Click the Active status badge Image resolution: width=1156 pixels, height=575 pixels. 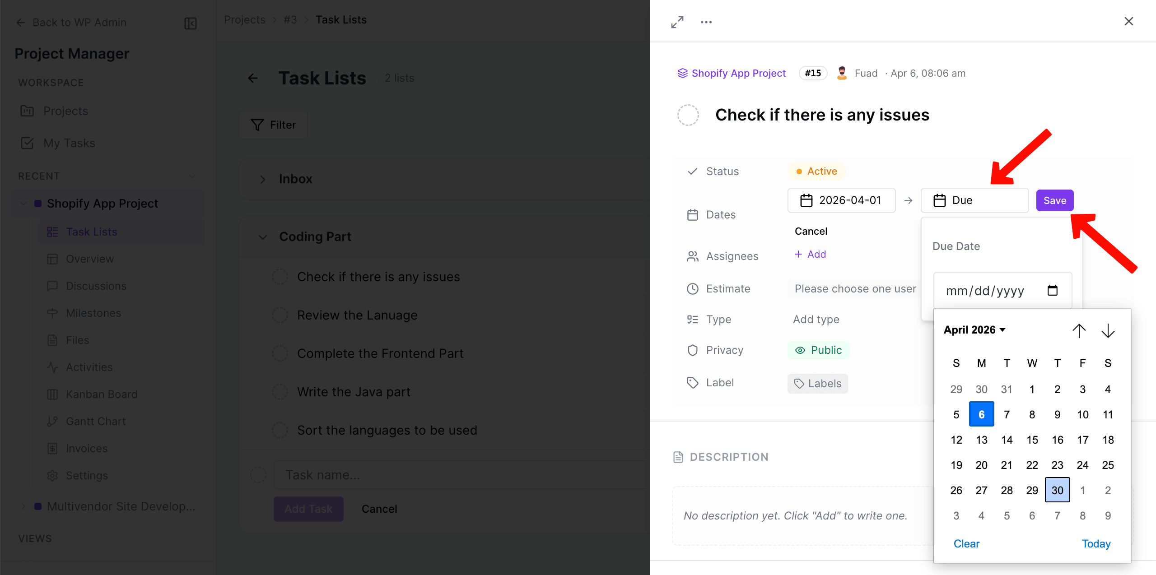(816, 171)
